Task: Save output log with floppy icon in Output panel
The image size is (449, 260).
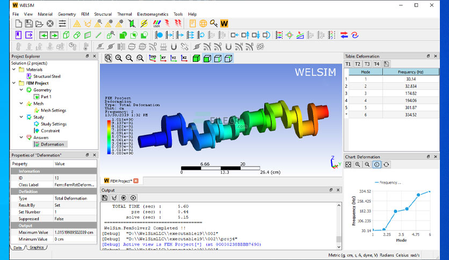Action: [105, 198]
